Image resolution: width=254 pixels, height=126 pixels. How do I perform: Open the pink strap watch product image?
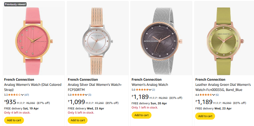tap(34, 41)
